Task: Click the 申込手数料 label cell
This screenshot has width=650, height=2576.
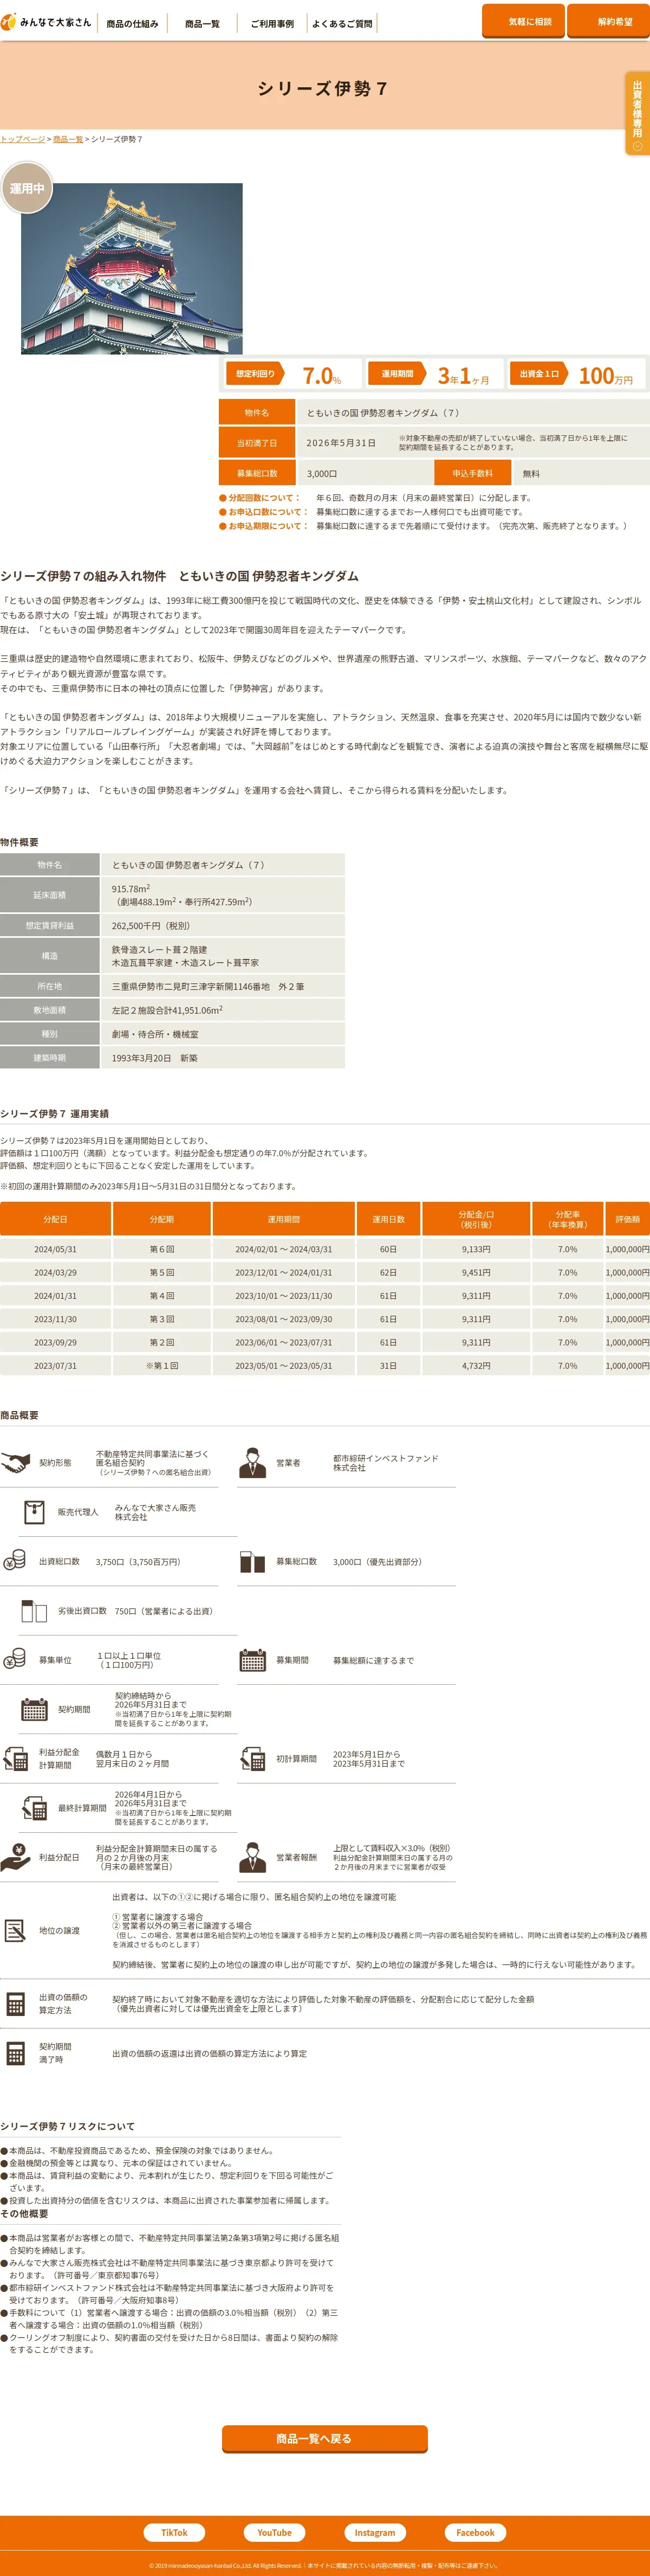Action: 472,473
